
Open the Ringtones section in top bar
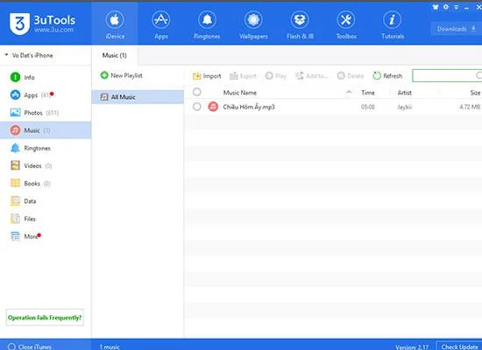pos(207,24)
